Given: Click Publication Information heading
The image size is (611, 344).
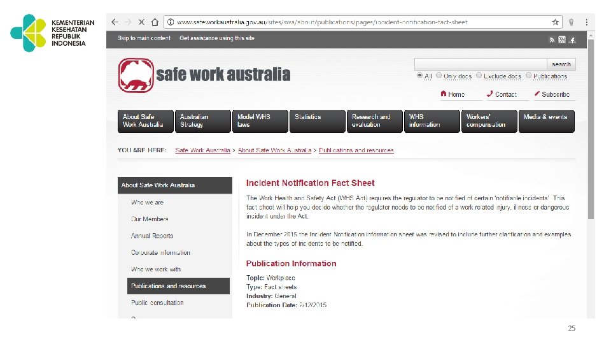Looking at the screenshot, I should tap(291, 264).
